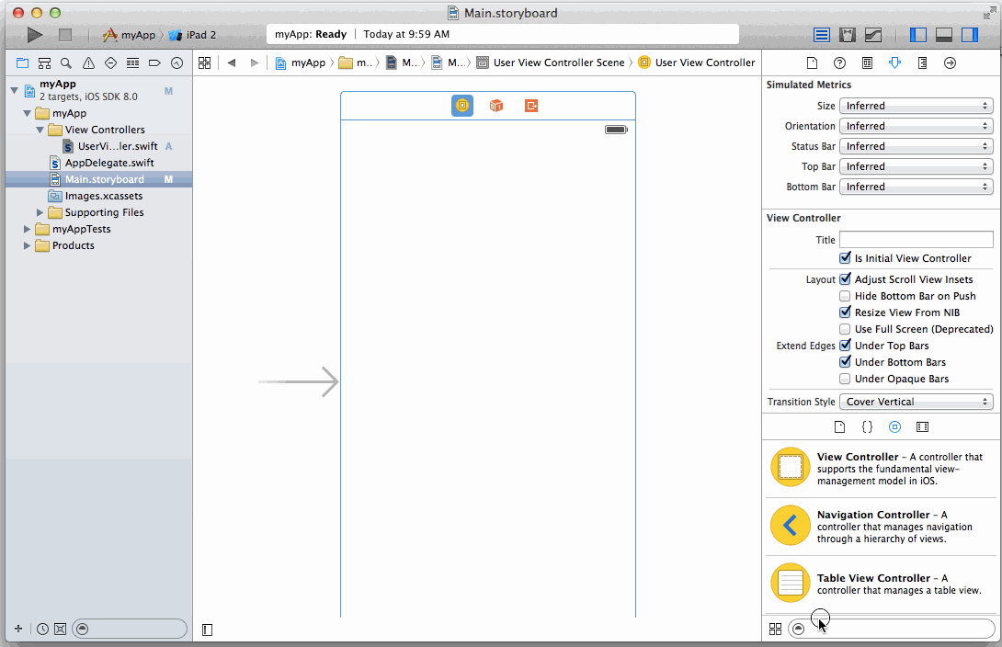The height and width of the screenshot is (647, 1002).
Task: Select the Exit icon in scene dock
Action: pyautogui.click(x=531, y=106)
